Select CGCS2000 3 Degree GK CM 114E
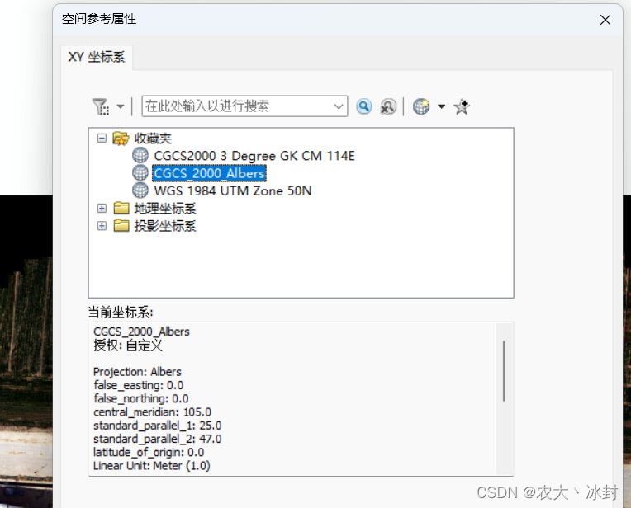This screenshot has width=631, height=508. 254,156
